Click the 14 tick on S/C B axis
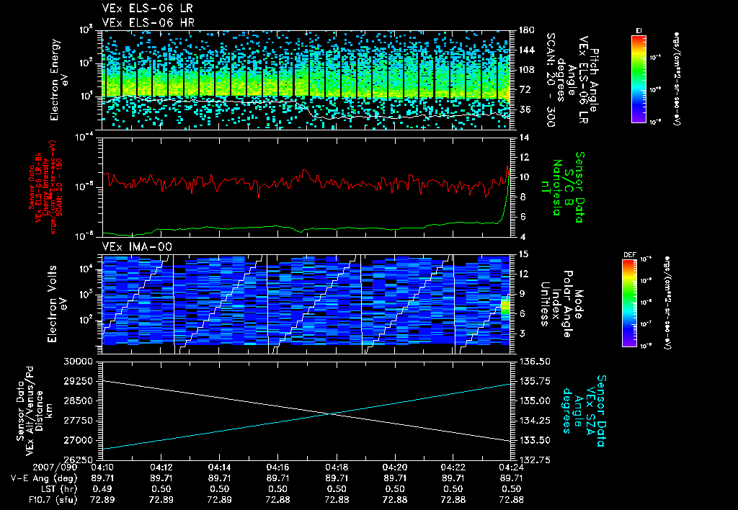This screenshot has height=510, width=738. (523, 138)
